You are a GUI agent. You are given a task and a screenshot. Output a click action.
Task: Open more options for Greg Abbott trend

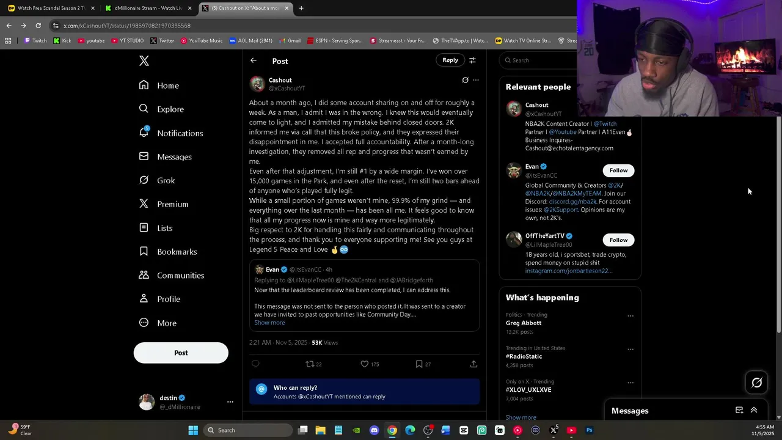click(630, 316)
